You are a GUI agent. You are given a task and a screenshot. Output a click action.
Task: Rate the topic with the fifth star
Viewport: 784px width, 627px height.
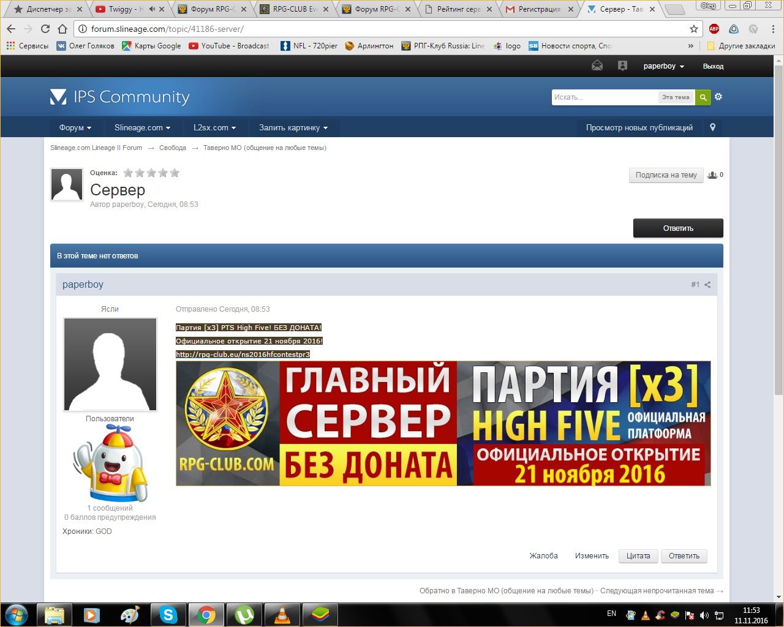tap(175, 173)
